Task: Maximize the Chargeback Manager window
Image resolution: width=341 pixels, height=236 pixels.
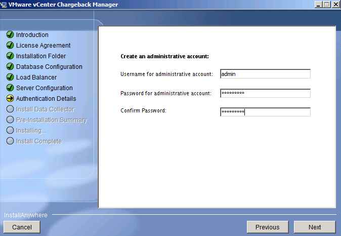Action: [x=326, y=5]
